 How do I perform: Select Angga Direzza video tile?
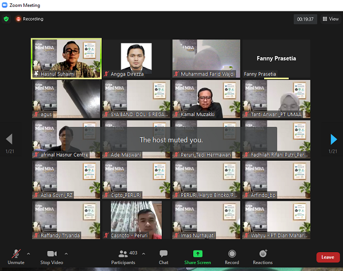(x=136, y=58)
